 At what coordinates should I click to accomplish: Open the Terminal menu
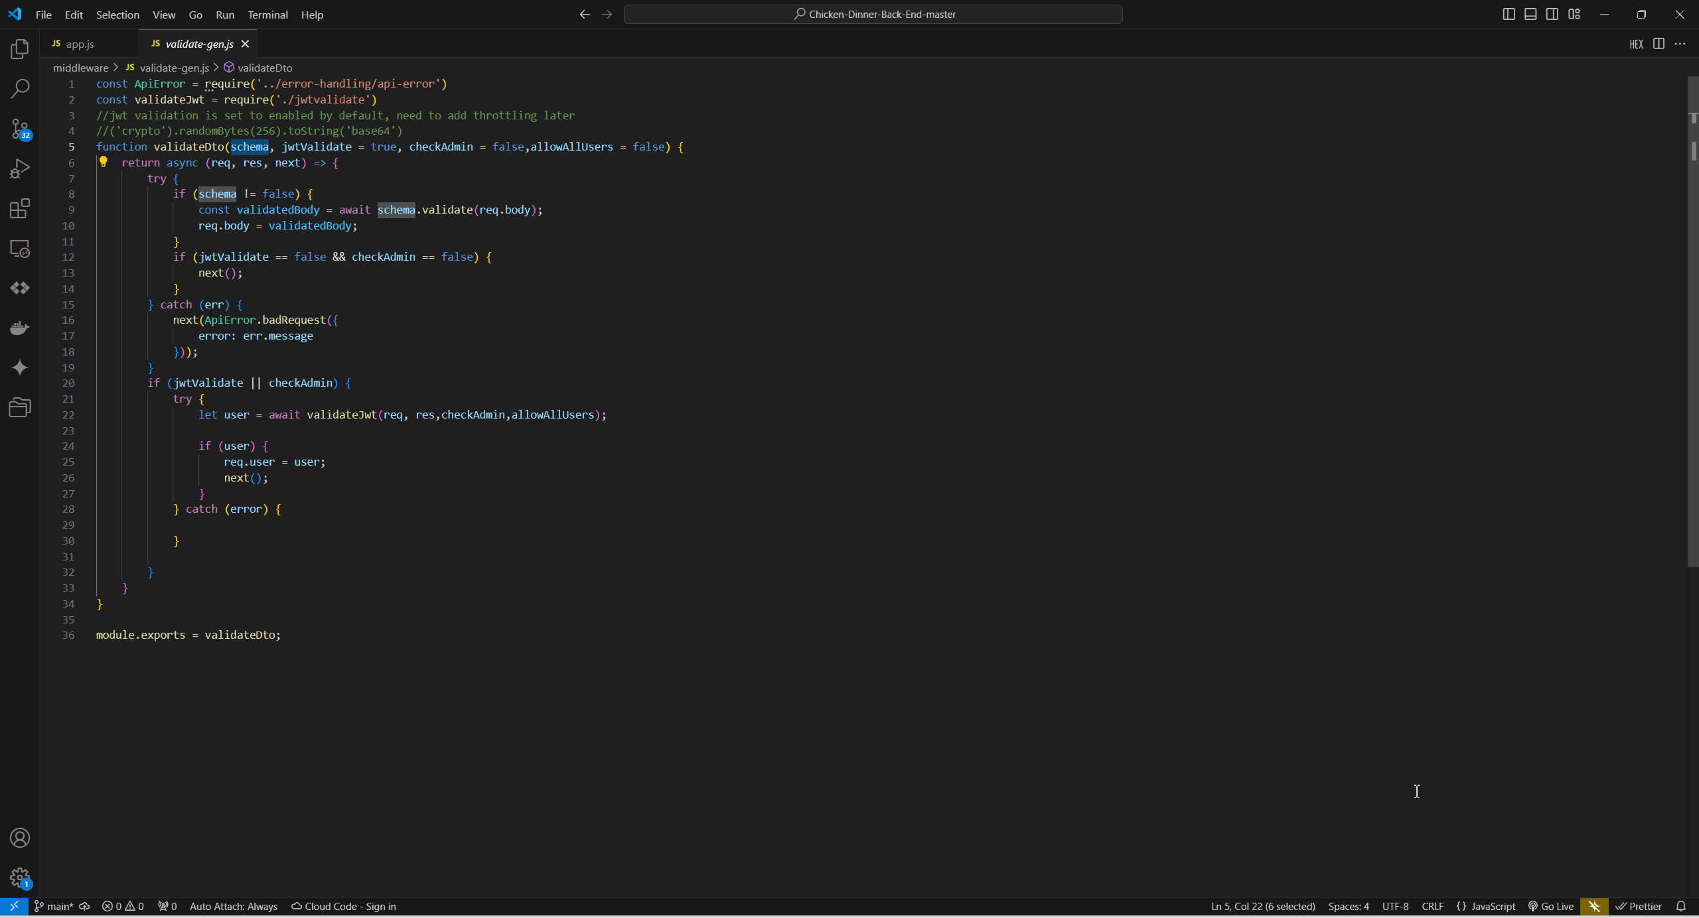267,15
